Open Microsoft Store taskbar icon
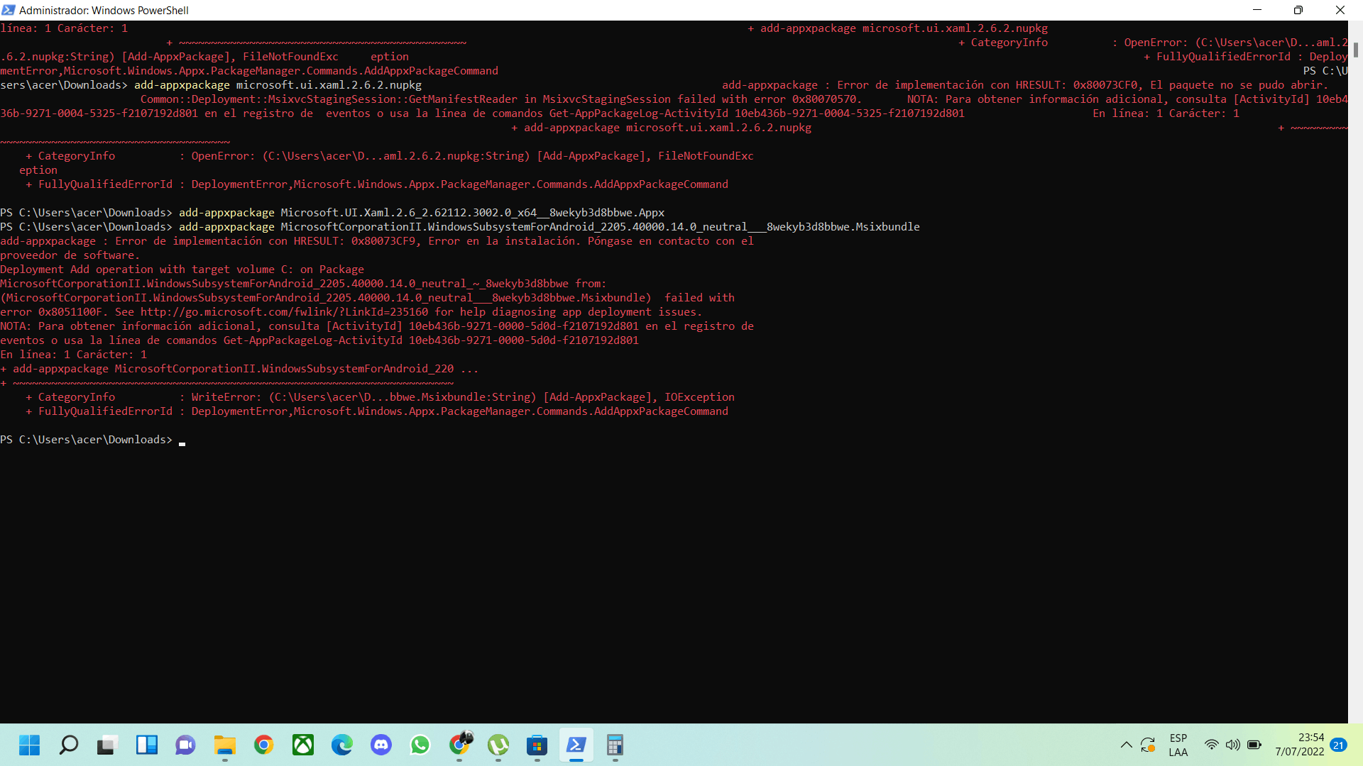Image resolution: width=1363 pixels, height=766 pixels. click(x=537, y=745)
